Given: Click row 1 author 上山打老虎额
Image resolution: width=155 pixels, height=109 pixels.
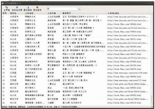Looking at the screenshot, I should 54,17.
